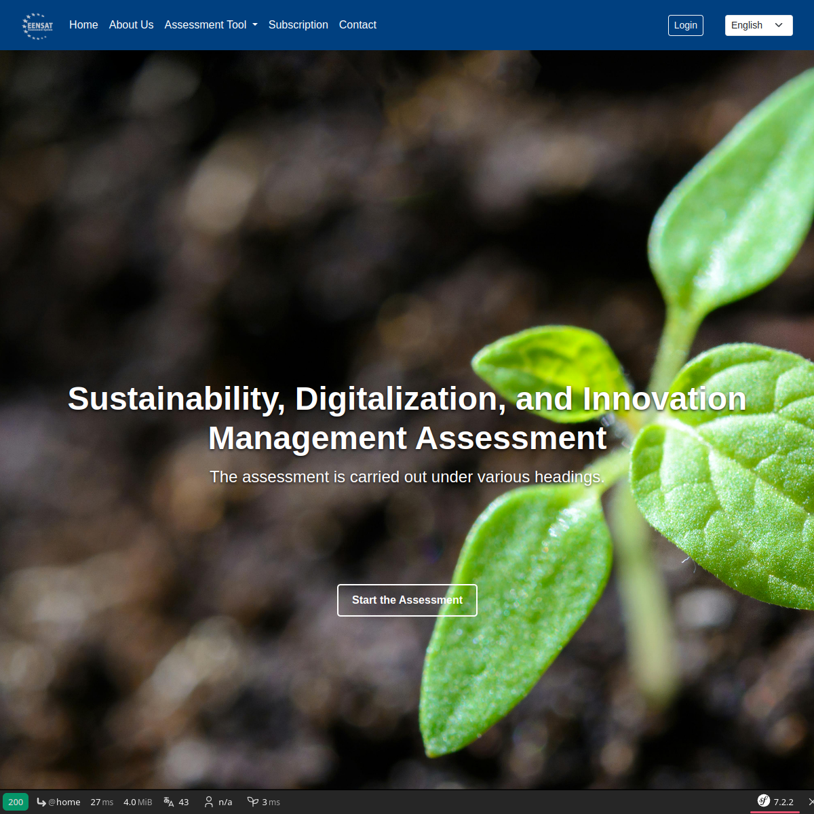Expand the Assessment Tool dropdown menu
Viewport: 814px width, 814px height.
click(x=211, y=25)
